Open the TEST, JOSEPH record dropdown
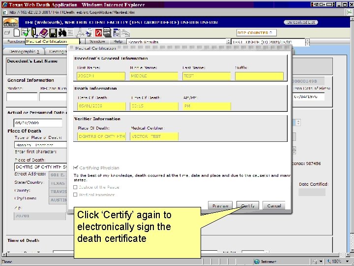 307,42
